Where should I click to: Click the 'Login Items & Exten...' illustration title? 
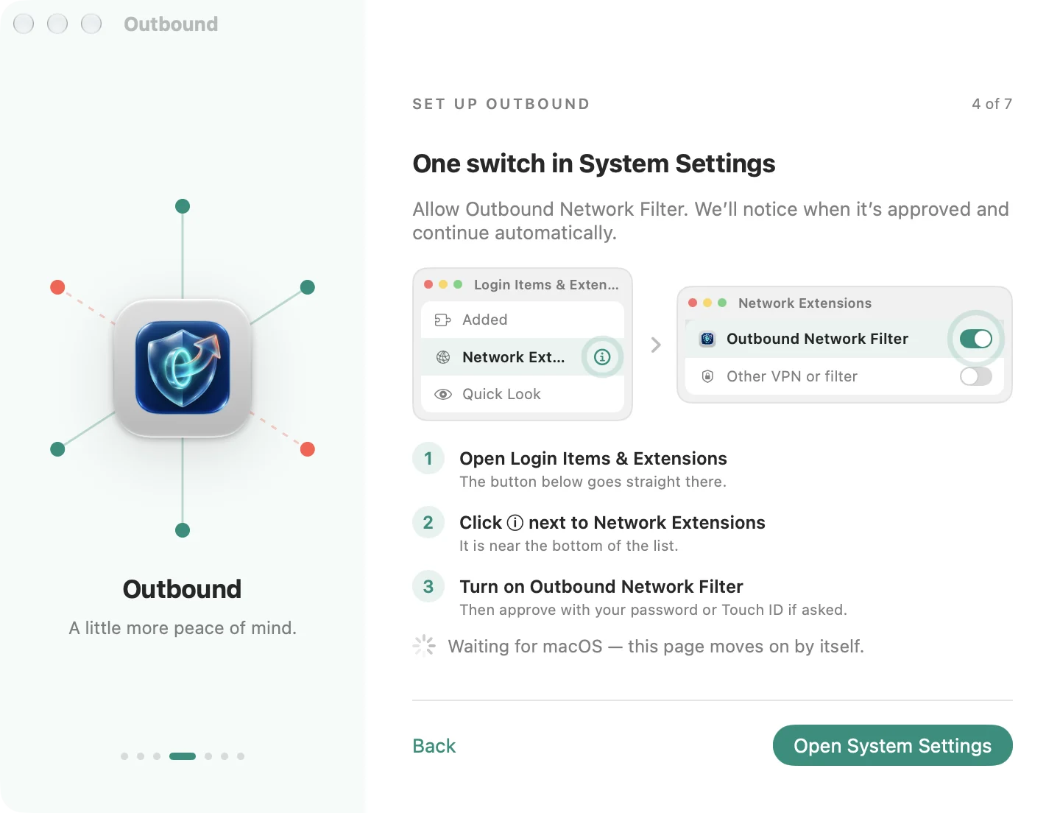click(x=546, y=284)
